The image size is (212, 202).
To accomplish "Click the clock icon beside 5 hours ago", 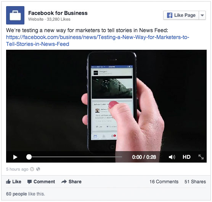I will 32,169.
